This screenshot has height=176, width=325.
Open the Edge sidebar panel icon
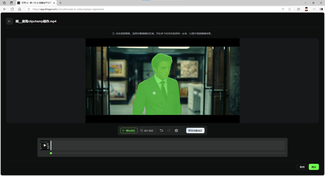[x=321, y=9]
